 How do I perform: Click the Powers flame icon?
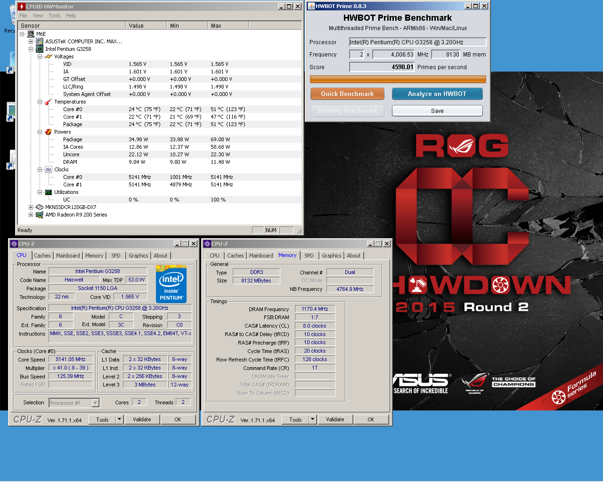(49, 132)
